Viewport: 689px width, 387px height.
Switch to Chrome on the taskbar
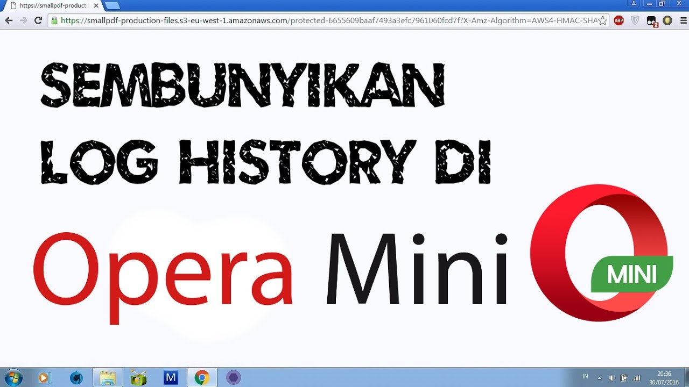click(x=202, y=378)
